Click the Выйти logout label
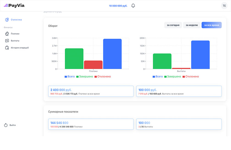The width and height of the screenshot is (231, 150). click(x=13, y=125)
